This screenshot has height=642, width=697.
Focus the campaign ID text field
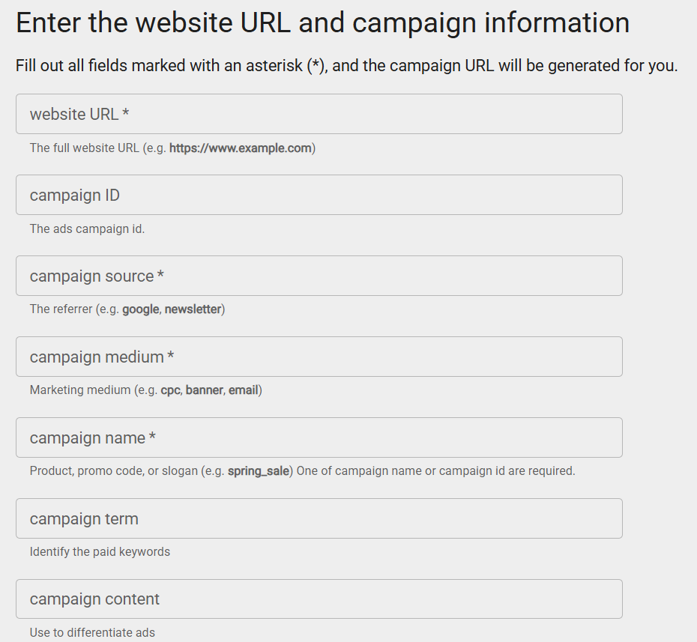pyautogui.click(x=319, y=195)
